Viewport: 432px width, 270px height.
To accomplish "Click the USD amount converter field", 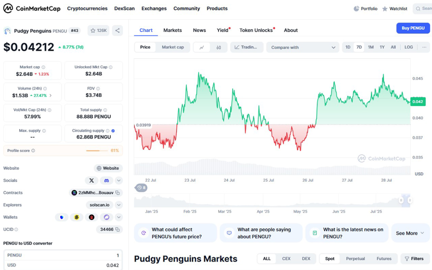I will (x=63, y=265).
